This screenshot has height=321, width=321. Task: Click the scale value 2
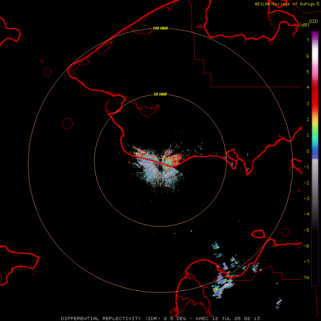(308, 119)
